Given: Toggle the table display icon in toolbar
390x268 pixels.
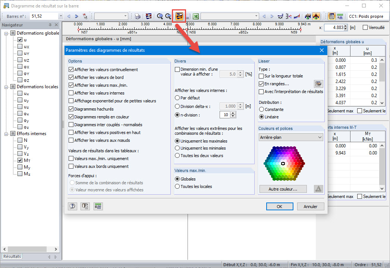Looking at the screenshot, I should click(331, 16).
